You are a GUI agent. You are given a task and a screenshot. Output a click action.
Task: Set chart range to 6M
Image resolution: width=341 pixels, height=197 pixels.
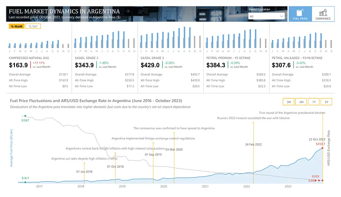pos(301,102)
